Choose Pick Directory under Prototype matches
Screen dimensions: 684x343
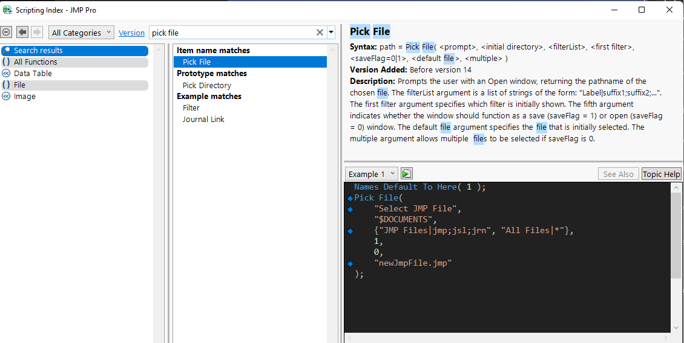[206, 85]
